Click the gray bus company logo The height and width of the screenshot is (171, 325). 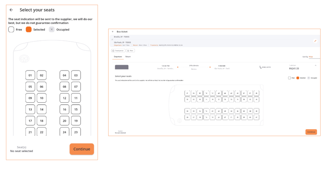coord(122,67)
